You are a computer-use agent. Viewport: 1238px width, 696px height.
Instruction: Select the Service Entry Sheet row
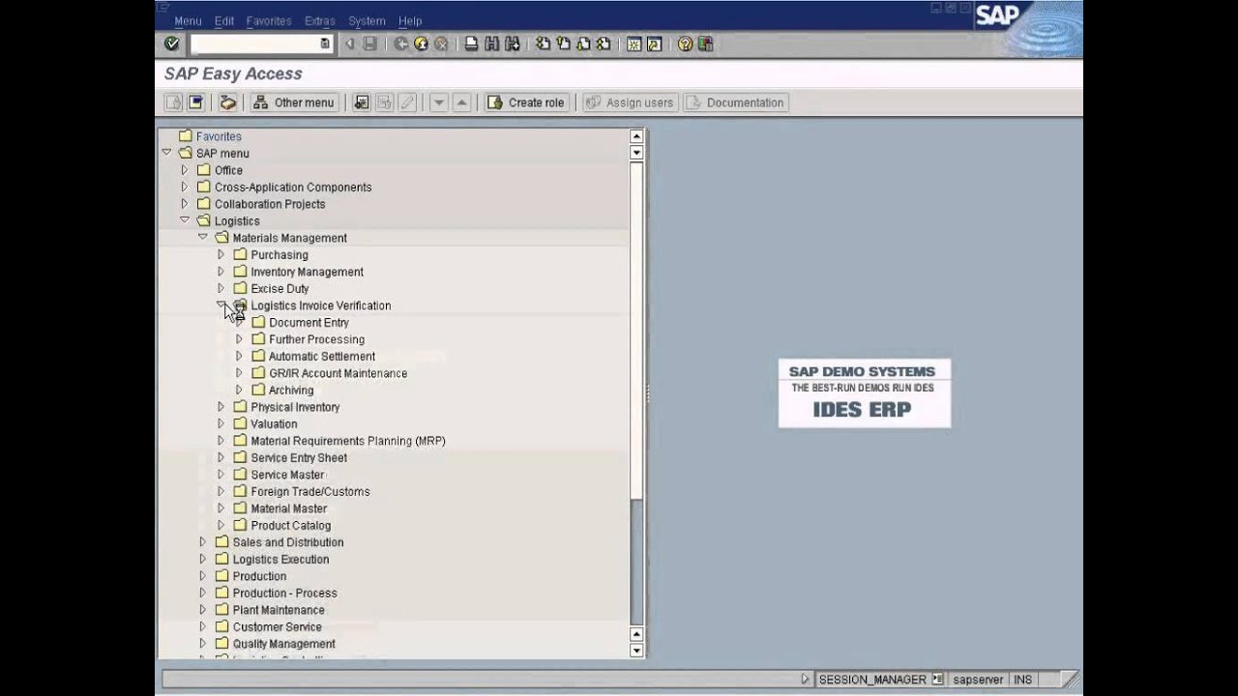(x=299, y=458)
